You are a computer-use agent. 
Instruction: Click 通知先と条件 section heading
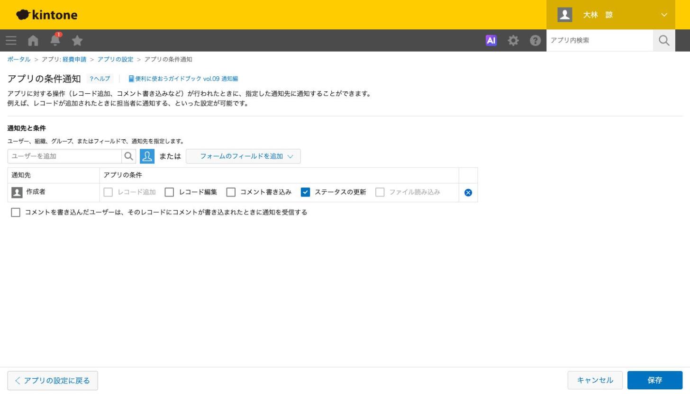pos(27,128)
